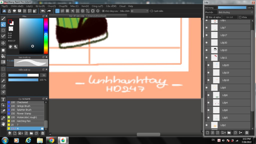Duplicate layer icon in layer panel
256x144 pixels.
click(235, 133)
